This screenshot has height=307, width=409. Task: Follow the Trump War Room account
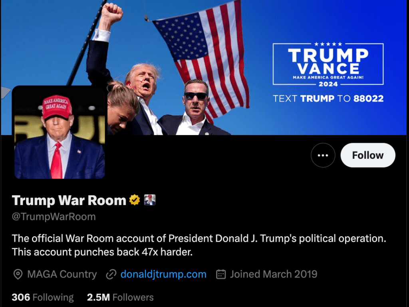coord(368,155)
